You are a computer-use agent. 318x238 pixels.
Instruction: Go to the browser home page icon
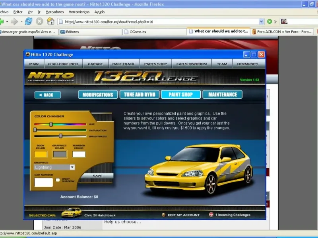coord(50,21)
